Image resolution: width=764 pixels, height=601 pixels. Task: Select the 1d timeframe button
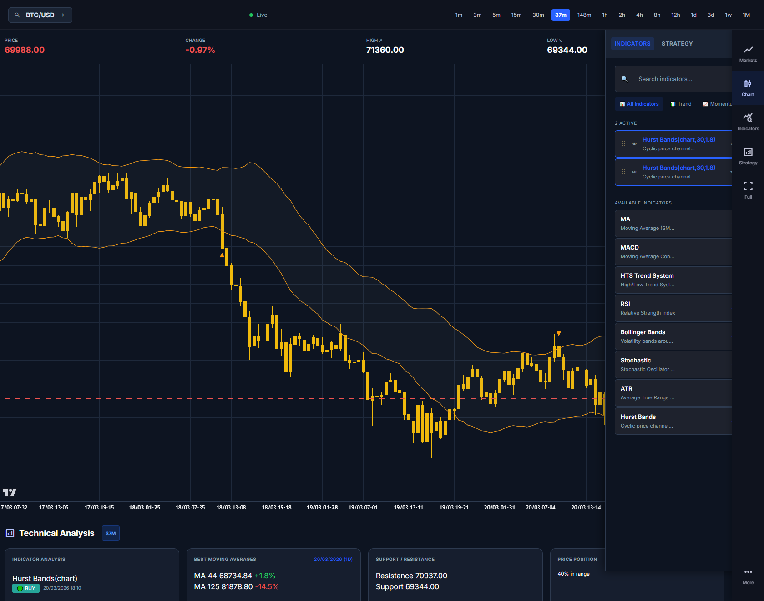[693, 15]
